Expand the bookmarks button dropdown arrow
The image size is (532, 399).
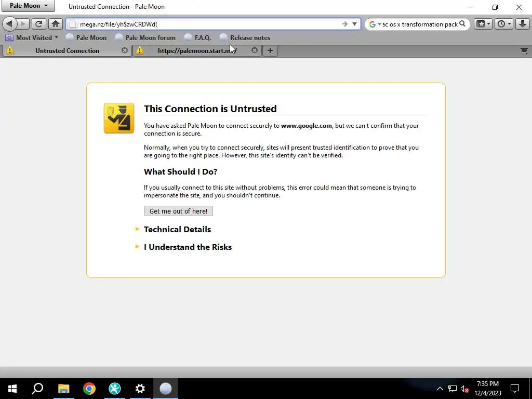(488, 24)
